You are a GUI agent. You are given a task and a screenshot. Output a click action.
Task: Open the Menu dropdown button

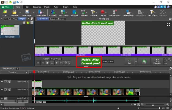(x=7, y=7)
